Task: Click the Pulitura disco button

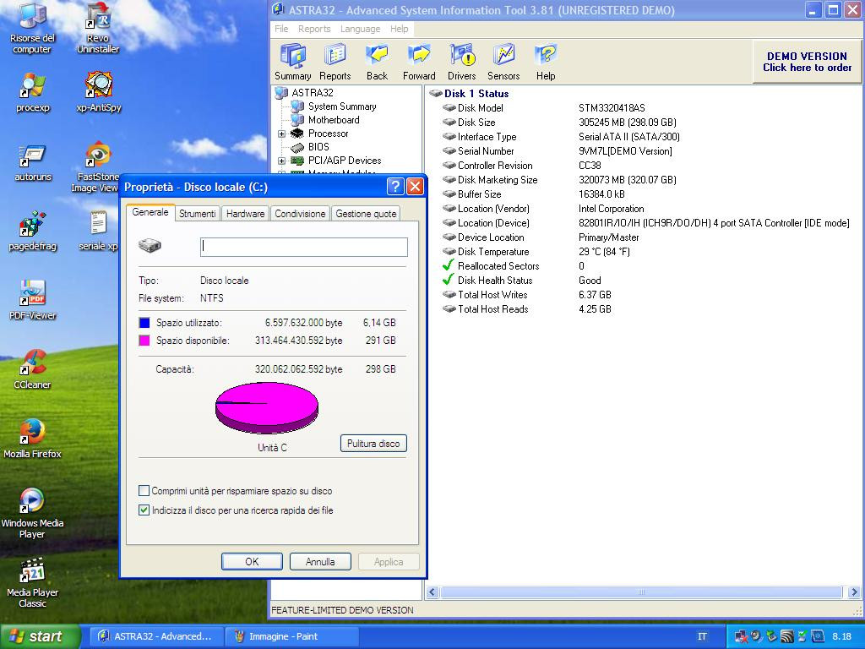Action: click(373, 444)
